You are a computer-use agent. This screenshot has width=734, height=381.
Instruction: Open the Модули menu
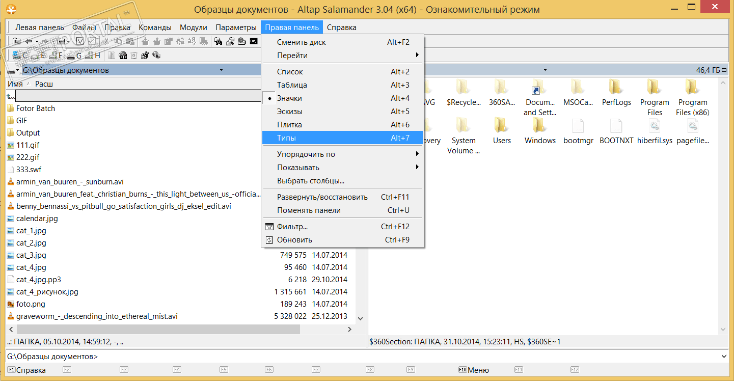pyautogui.click(x=194, y=28)
